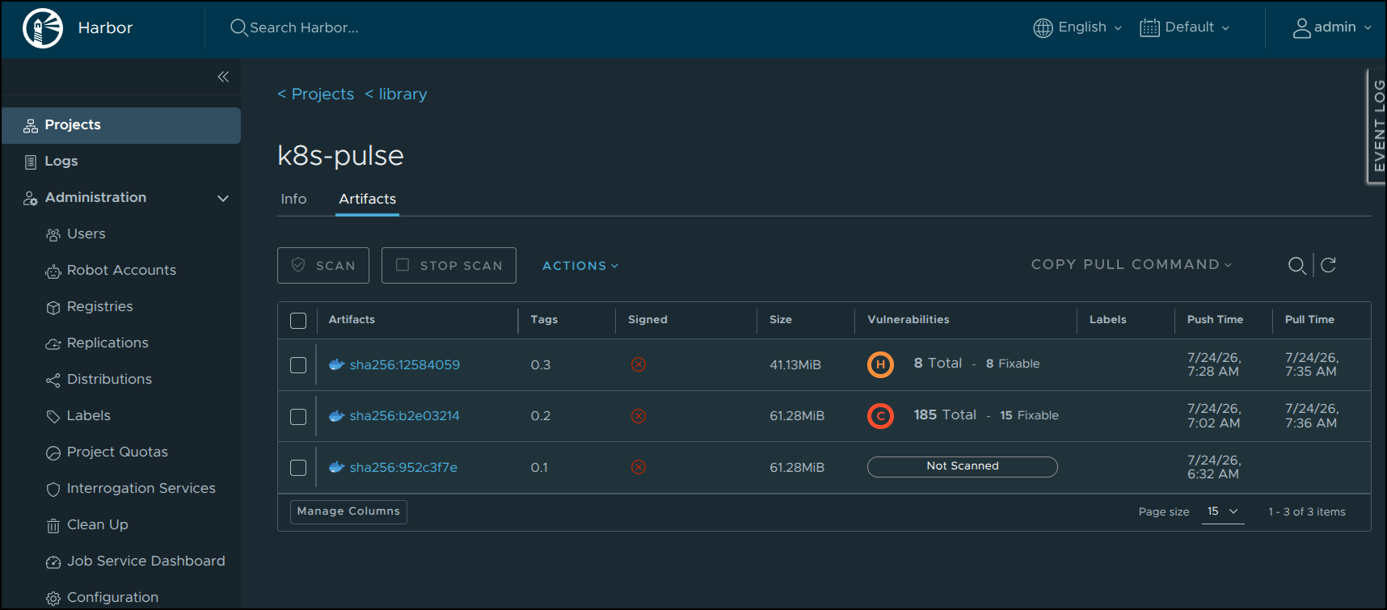Image resolution: width=1387 pixels, height=610 pixels.
Task: Switch to the Info tab
Action: (x=293, y=199)
